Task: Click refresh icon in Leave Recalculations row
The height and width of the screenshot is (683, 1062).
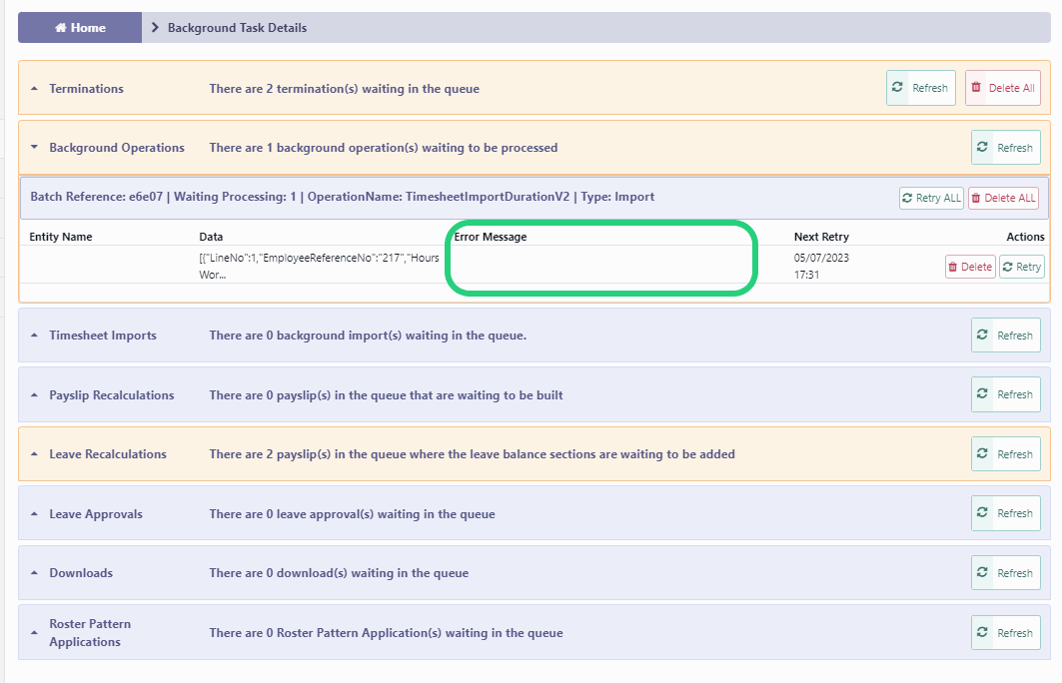Action: click(982, 453)
